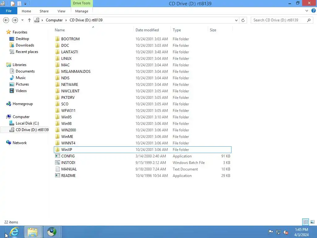Click the muted speaker tray icon
This screenshot has height=238, width=317.
pos(286,232)
